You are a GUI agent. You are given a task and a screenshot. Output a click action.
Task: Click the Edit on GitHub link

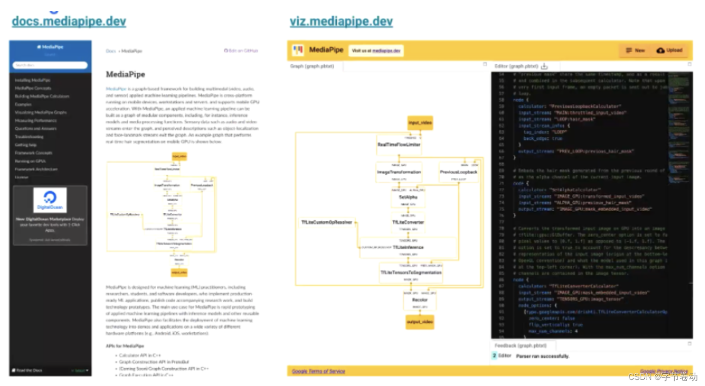(x=241, y=51)
